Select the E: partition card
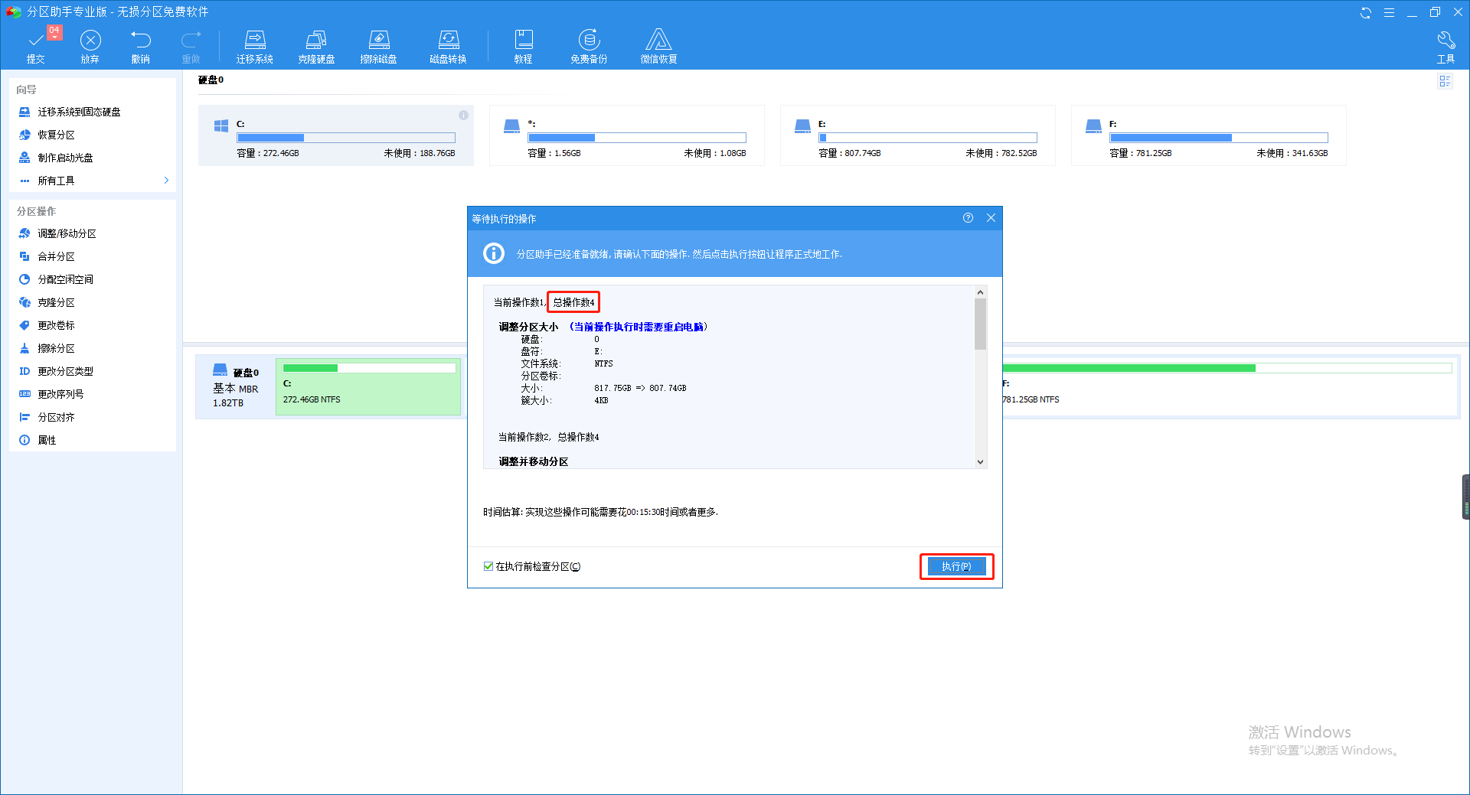 [x=918, y=135]
